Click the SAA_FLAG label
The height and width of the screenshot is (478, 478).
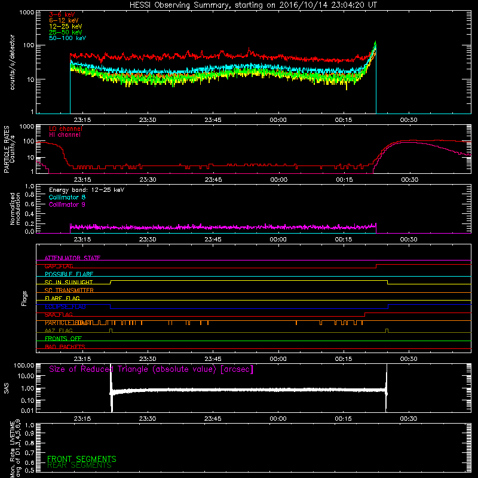[x=59, y=315]
